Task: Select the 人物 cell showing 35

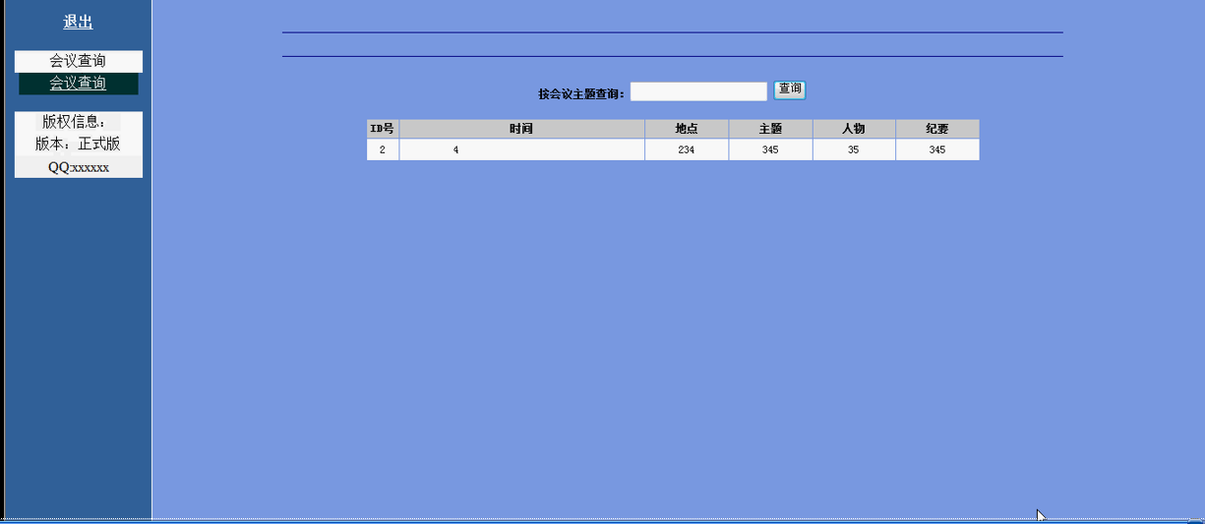Action: [854, 149]
